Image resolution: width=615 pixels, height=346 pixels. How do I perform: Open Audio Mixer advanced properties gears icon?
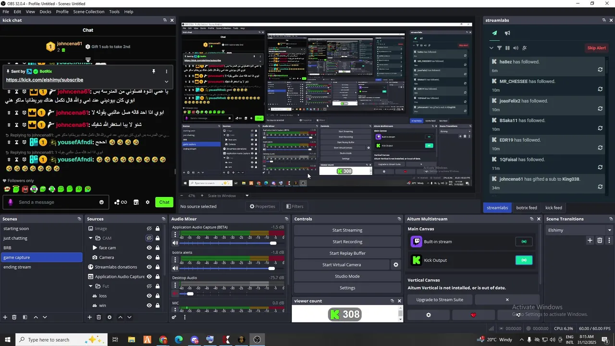(174, 317)
